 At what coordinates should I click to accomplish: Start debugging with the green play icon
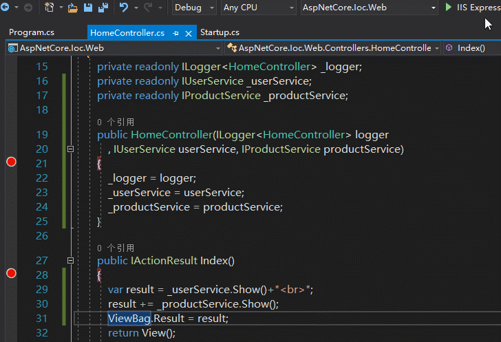pos(448,7)
